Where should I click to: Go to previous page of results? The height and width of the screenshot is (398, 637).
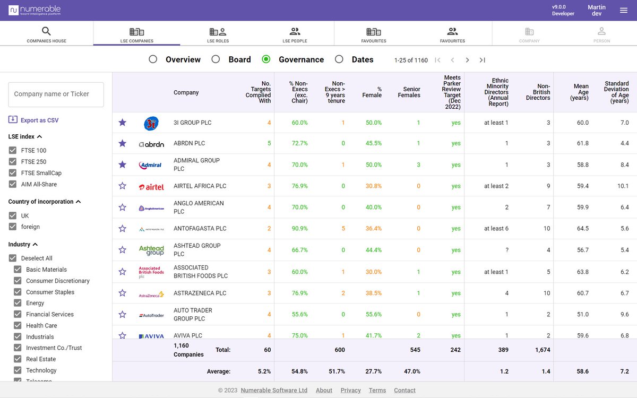point(452,60)
